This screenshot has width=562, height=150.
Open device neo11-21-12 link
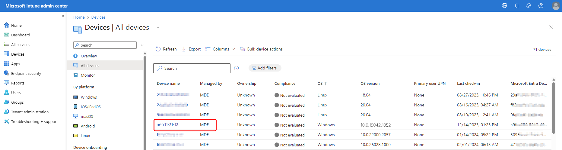[x=167, y=125]
